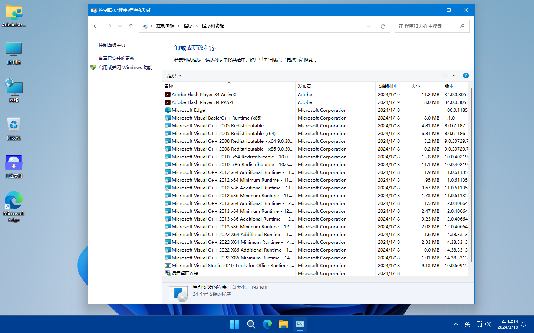
Task: Open 查看已安装的更新 link
Action: tap(116, 58)
